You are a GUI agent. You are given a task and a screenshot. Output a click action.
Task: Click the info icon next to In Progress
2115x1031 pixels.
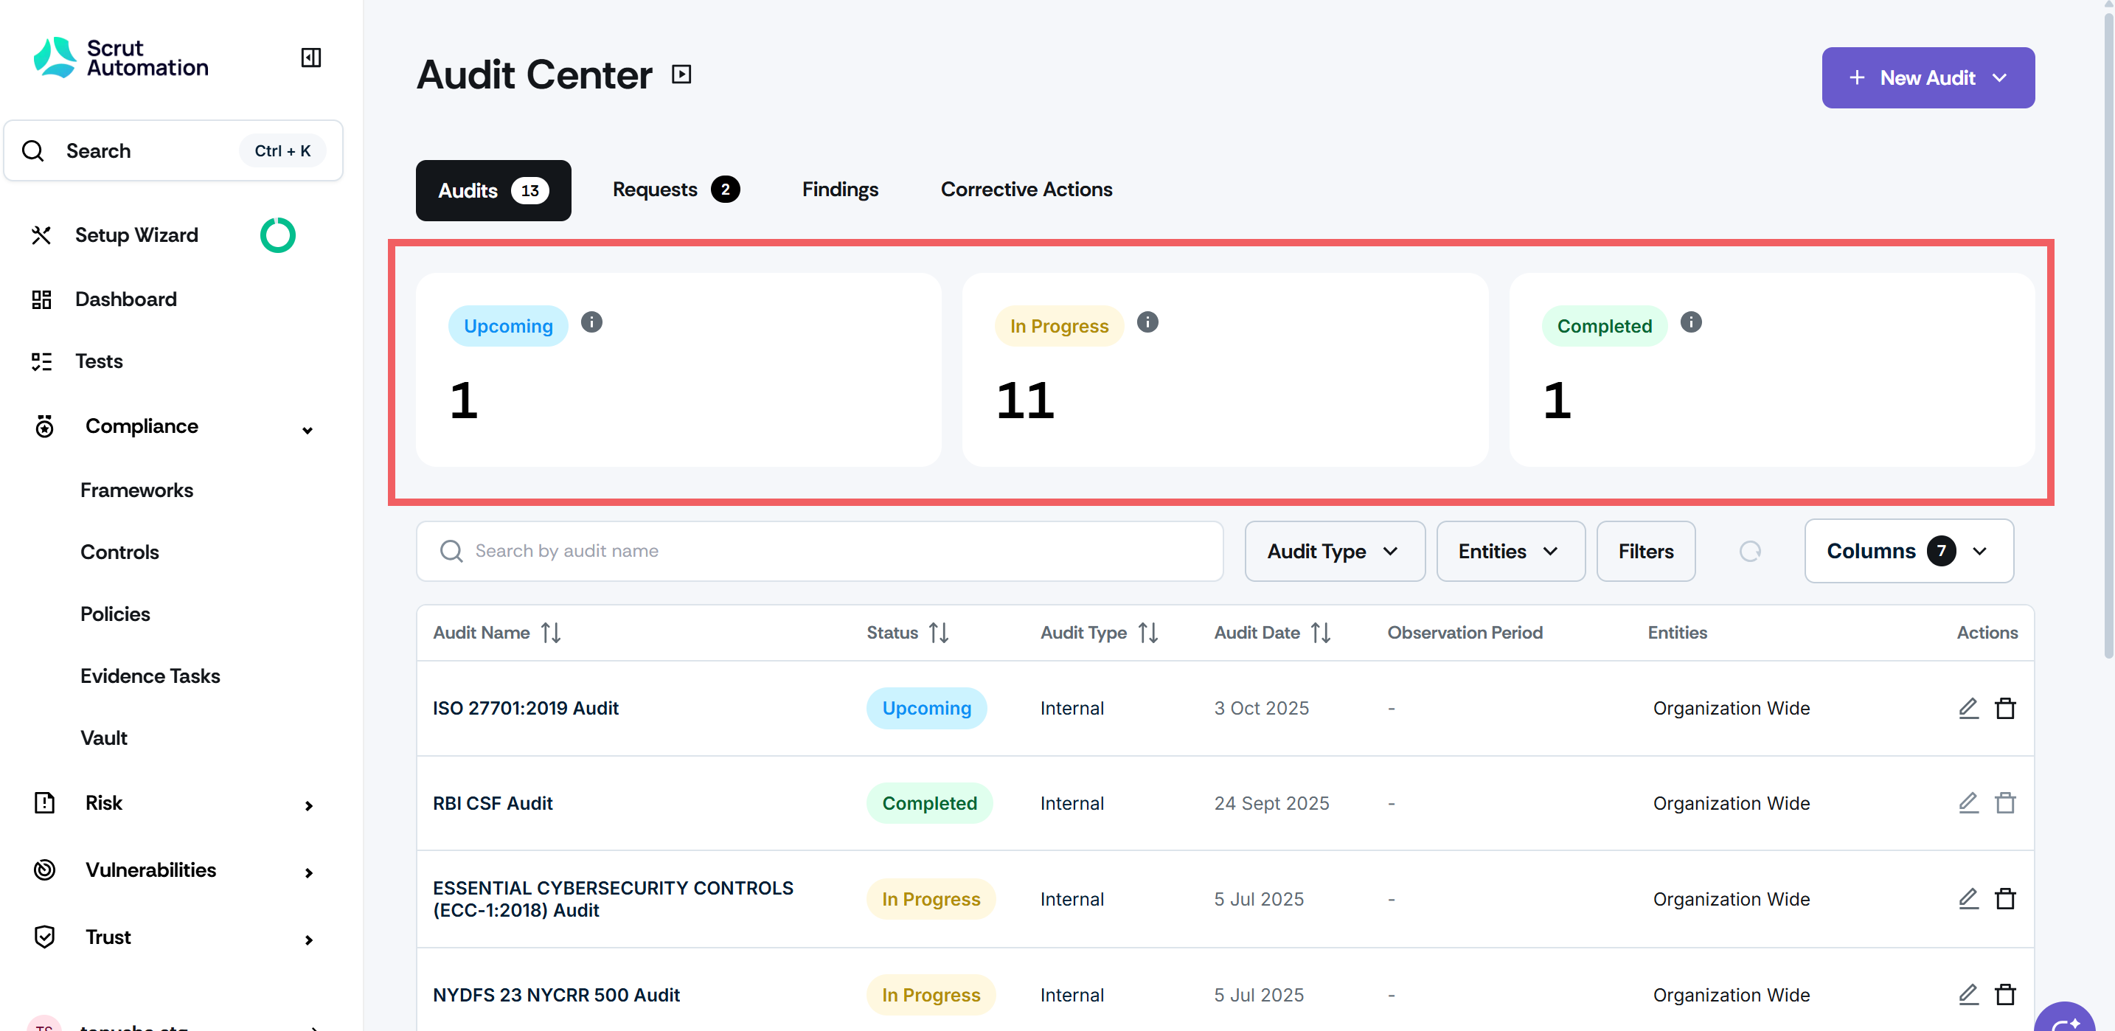pos(1147,322)
